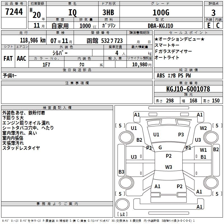
Task: Select the length value 298
Action: [x=170, y=101]
